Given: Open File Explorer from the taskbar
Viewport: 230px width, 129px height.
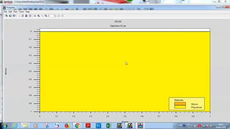Looking at the screenshot, I should pyautogui.click(x=26, y=126).
